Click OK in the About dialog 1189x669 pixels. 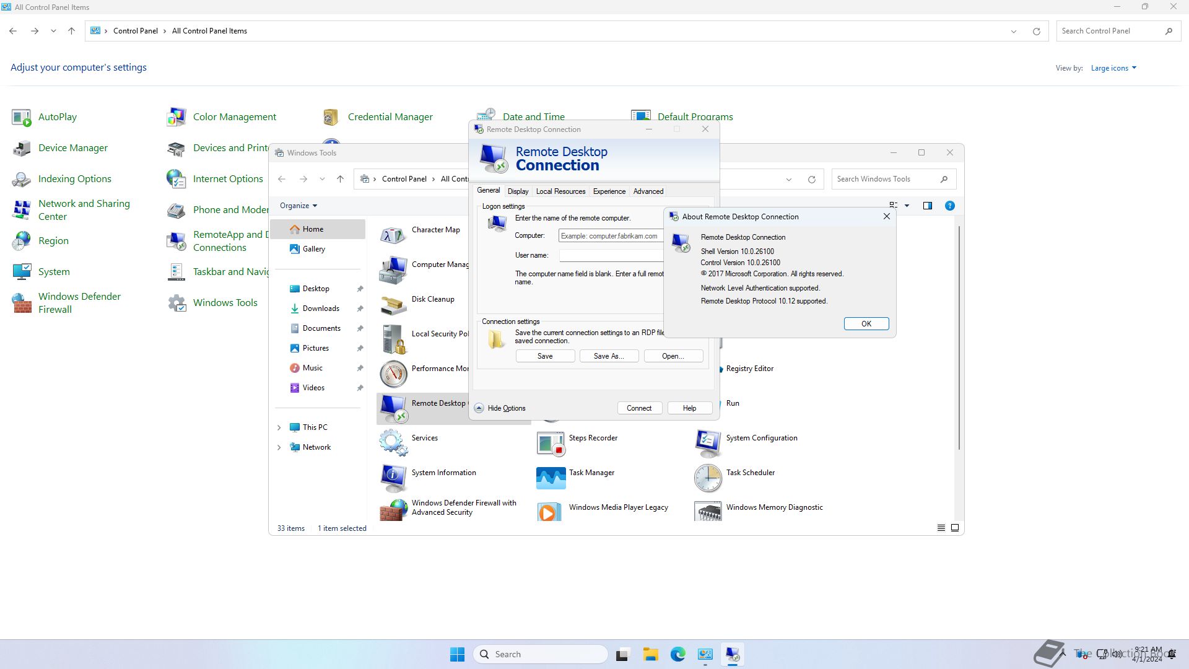coord(866,324)
